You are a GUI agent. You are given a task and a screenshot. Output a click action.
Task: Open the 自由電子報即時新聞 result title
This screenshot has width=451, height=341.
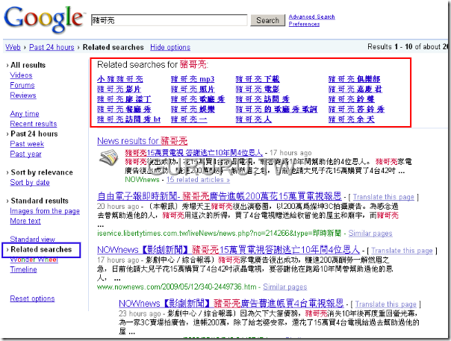[220, 196]
